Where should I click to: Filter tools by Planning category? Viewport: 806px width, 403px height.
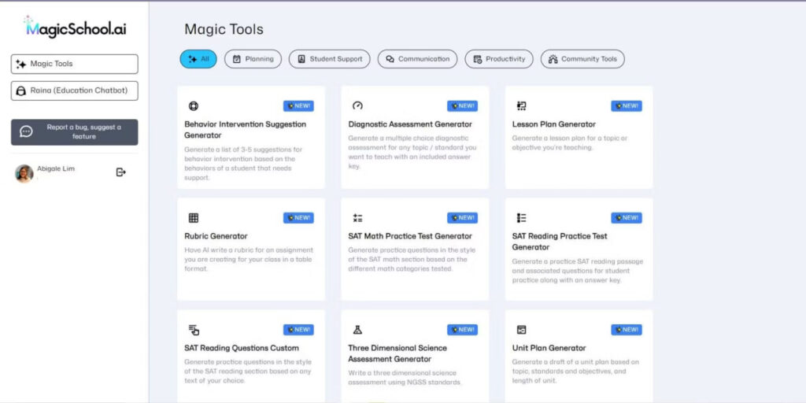253,59
